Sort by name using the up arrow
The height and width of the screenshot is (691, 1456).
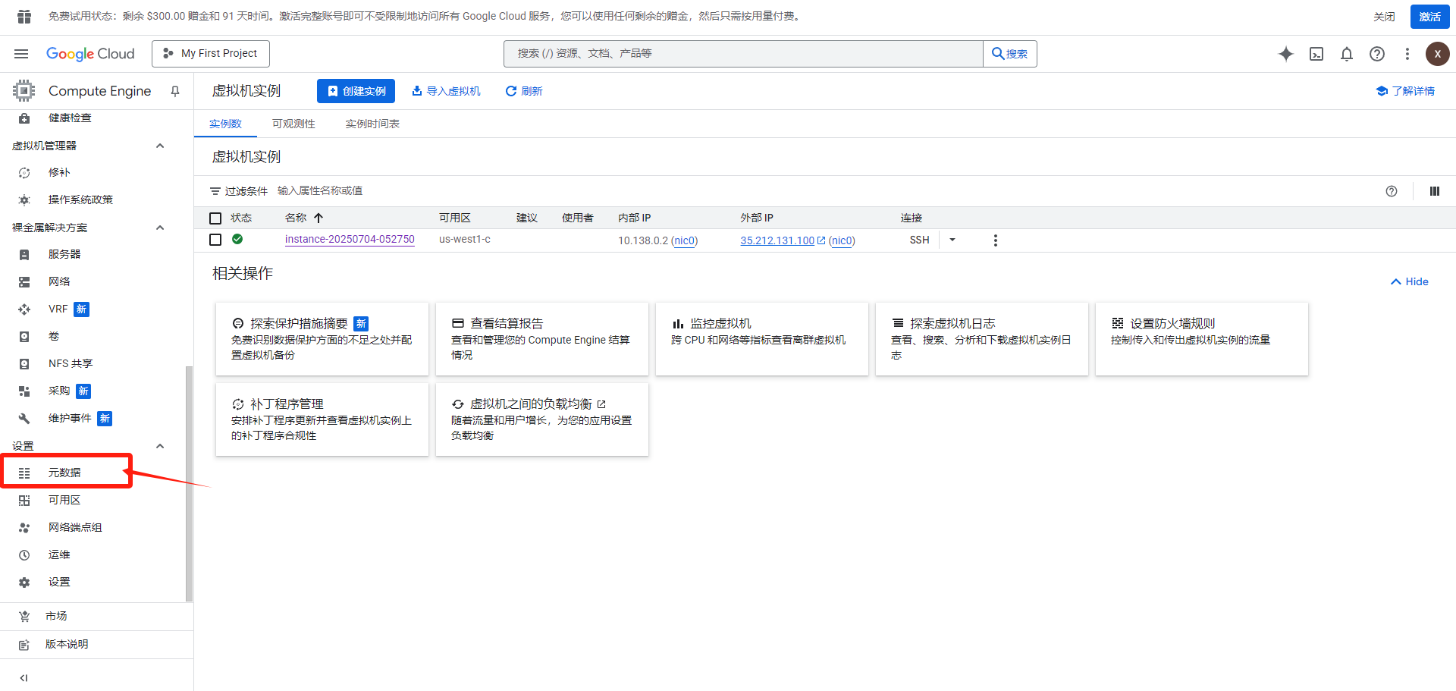[318, 218]
